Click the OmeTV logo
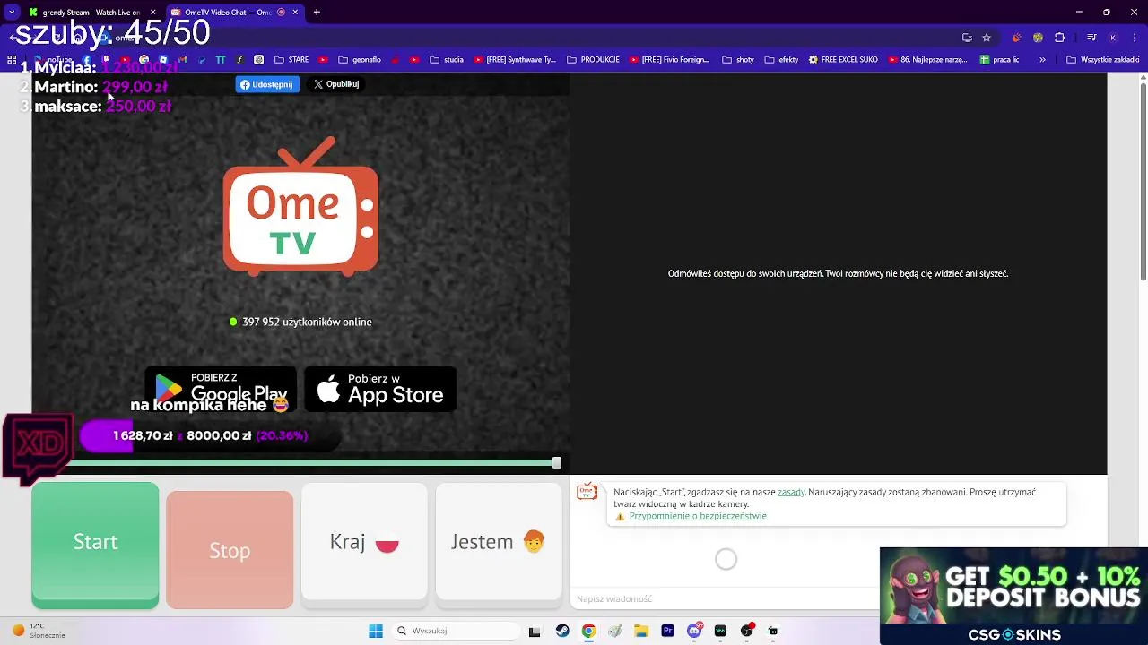Viewport: 1148px width, 645px height. tap(300, 205)
